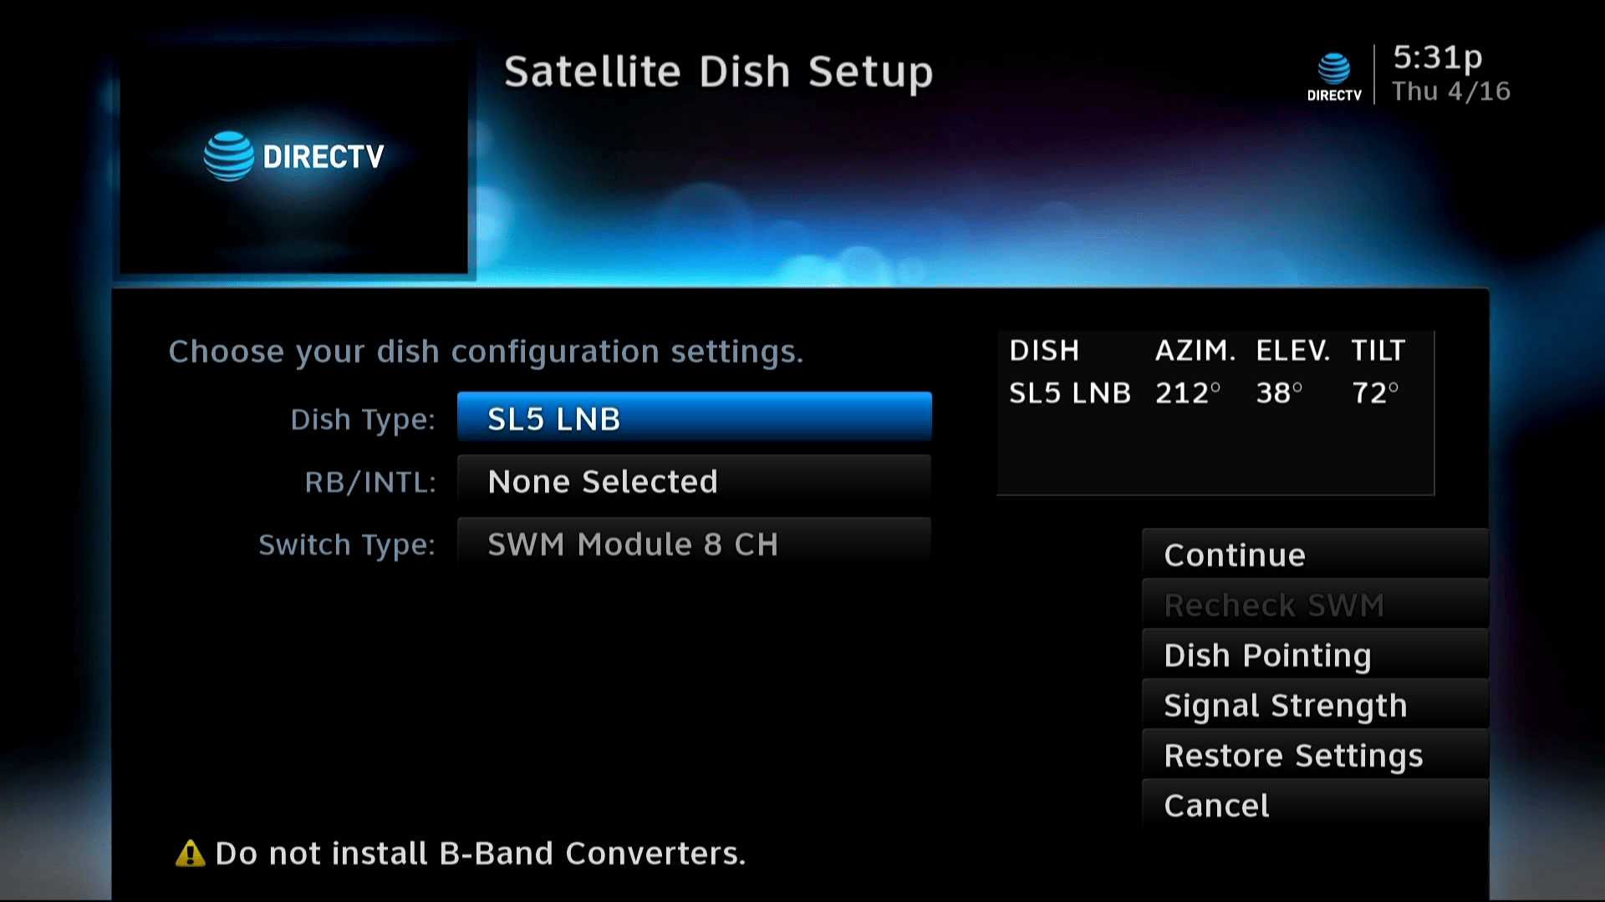Screen dimensions: 1605x902
Task: Click Restore Settings
Action: pyautogui.click(x=1312, y=755)
